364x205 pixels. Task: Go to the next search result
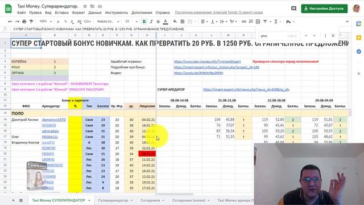(x=315, y=36)
